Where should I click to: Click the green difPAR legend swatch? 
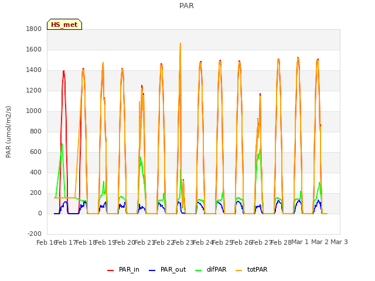click(199, 270)
